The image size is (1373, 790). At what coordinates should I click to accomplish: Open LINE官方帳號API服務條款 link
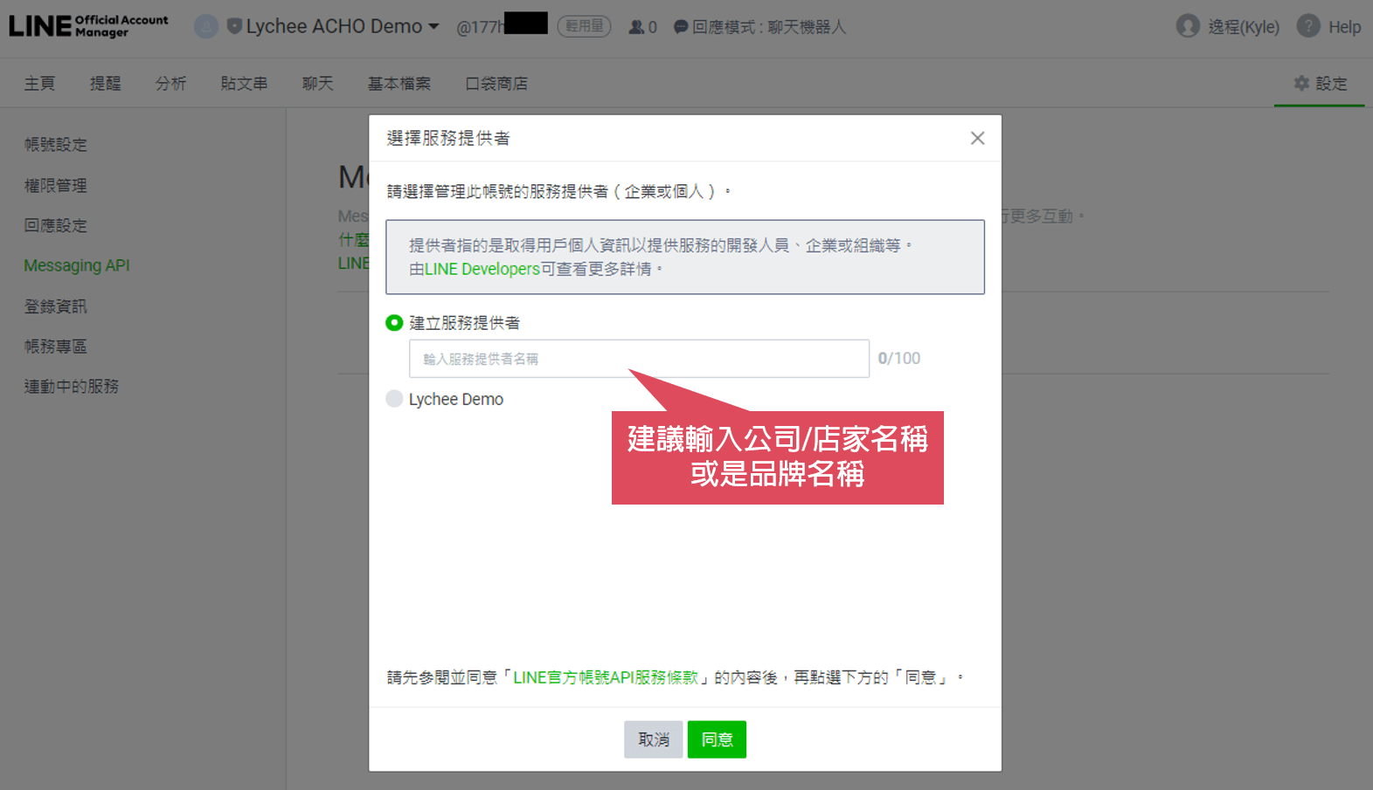pos(606,677)
